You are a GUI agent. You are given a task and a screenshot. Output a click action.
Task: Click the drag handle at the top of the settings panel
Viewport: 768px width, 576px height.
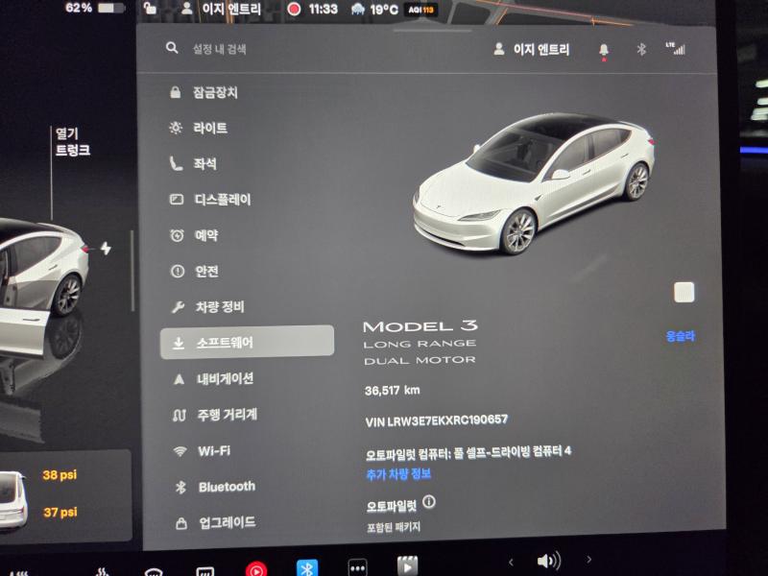click(x=432, y=31)
